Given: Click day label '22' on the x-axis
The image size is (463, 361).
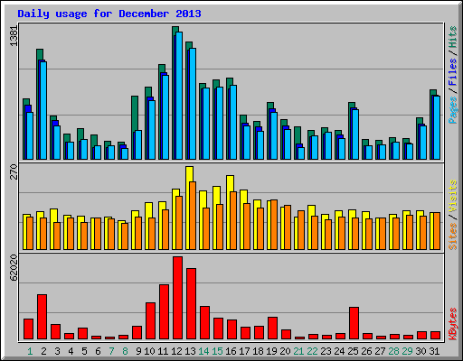Looking at the screenshot, I should tap(312, 351).
